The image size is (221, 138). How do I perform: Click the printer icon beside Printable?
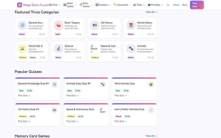point(149,5)
